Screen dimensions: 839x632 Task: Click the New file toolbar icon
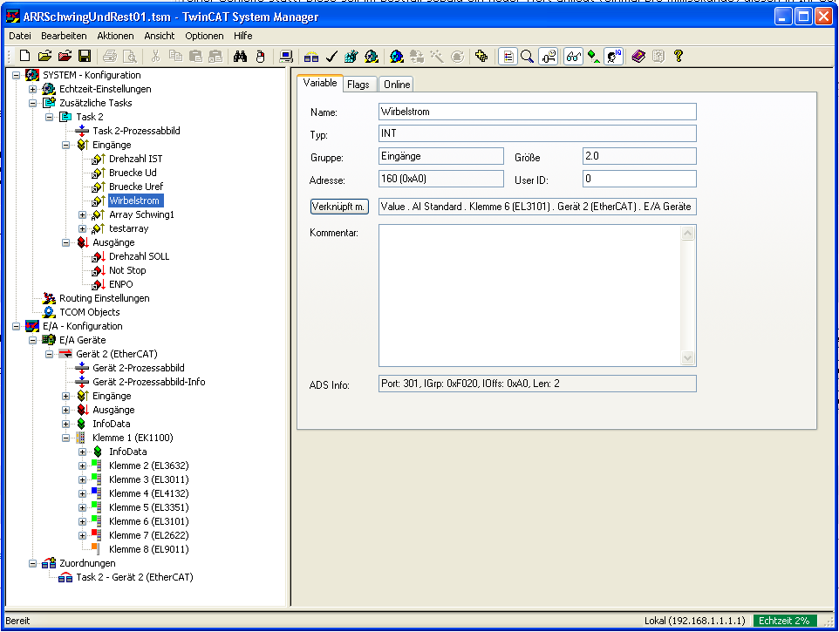25,57
